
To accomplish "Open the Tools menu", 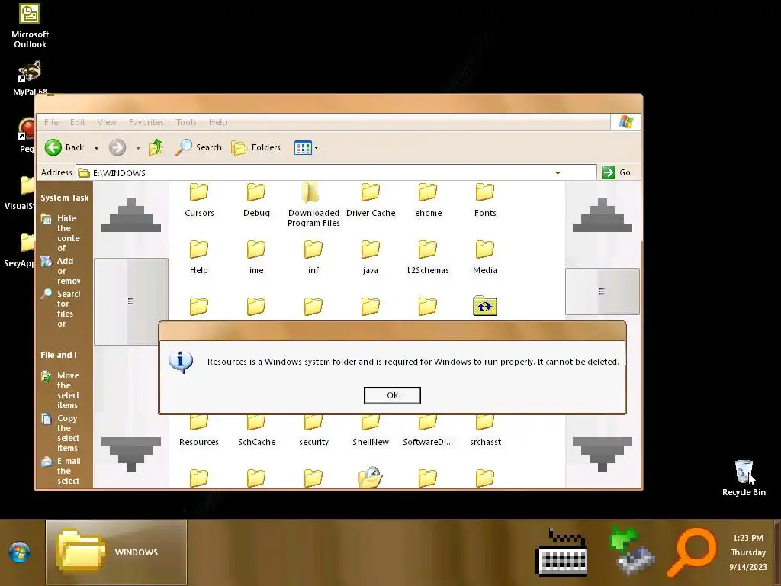I will click(186, 122).
